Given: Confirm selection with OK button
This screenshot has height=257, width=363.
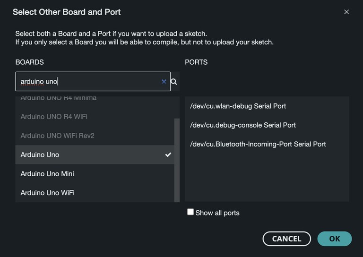Looking at the screenshot, I should [334, 239].
